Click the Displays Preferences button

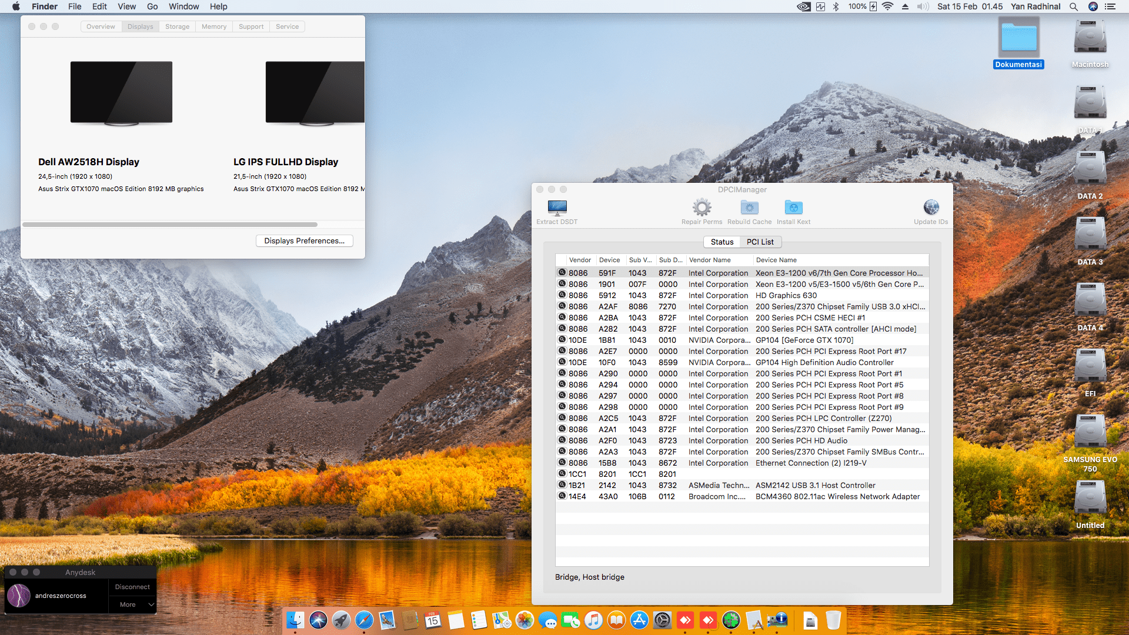tap(304, 240)
